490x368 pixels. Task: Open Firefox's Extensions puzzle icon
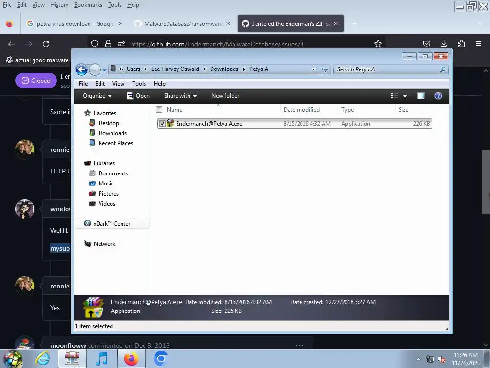(461, 44)
